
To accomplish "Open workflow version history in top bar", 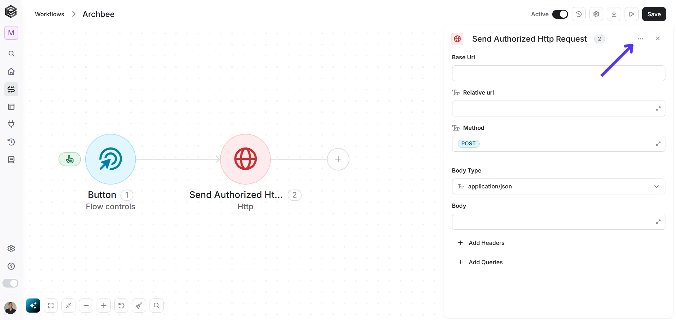I will coord(579,14).
